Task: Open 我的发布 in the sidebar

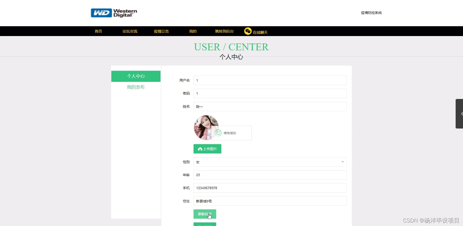Action: [x=136, y=87]
